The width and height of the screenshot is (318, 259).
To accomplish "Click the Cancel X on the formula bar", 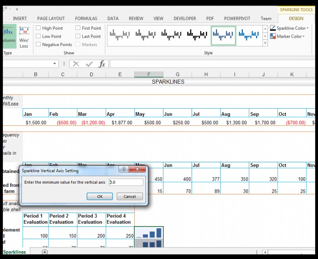I will point(76,63).
